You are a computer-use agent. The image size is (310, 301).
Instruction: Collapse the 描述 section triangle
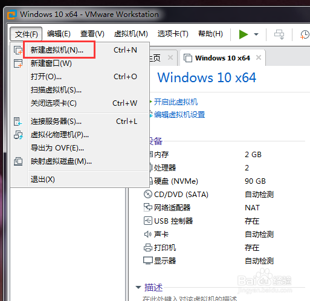pos(138,287)
